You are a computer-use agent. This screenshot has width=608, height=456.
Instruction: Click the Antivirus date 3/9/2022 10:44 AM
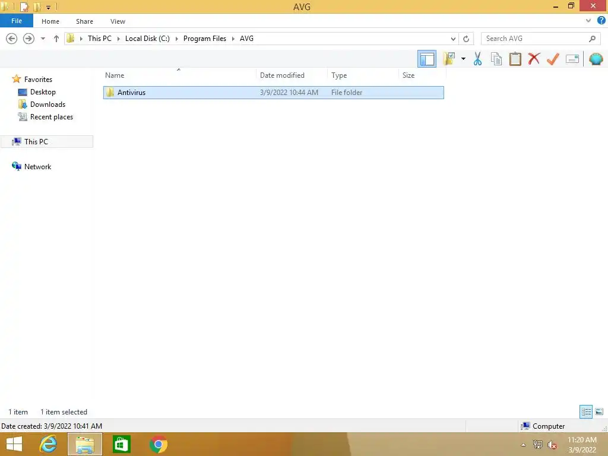[289, 92]
